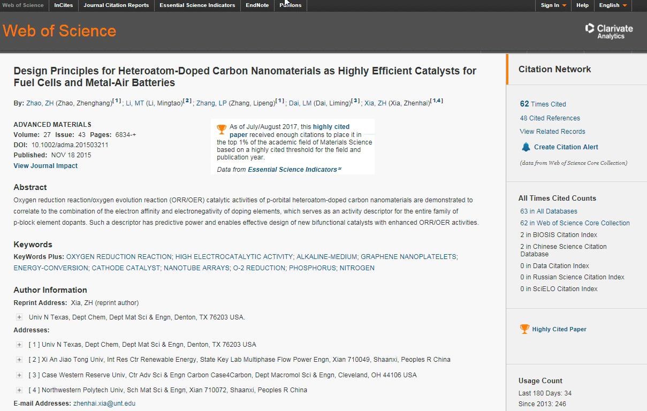Open the Essential Science Indicators data source link

[x=292, y=170]
